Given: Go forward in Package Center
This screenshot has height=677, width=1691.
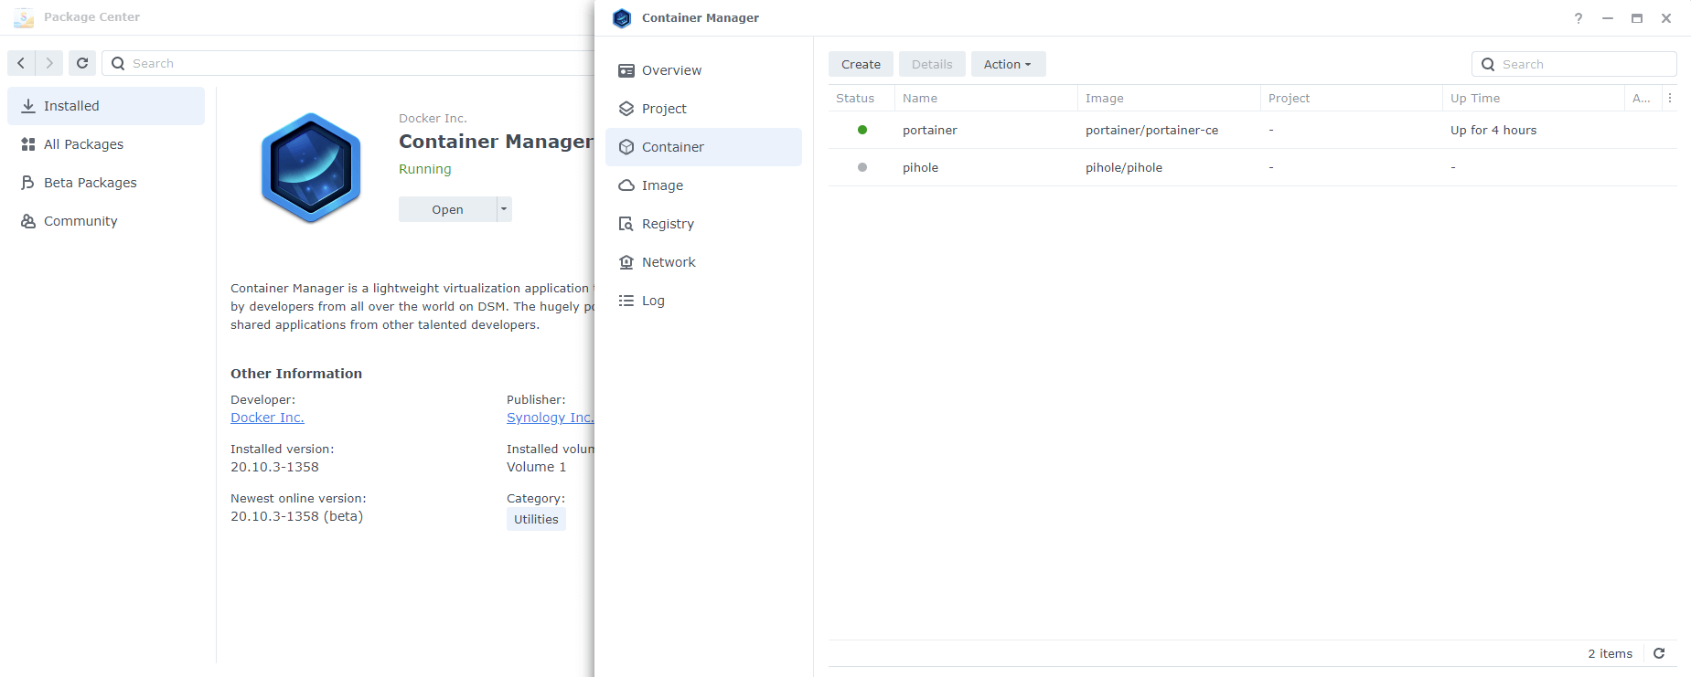Looking at the screenshot, I should 49,63.
